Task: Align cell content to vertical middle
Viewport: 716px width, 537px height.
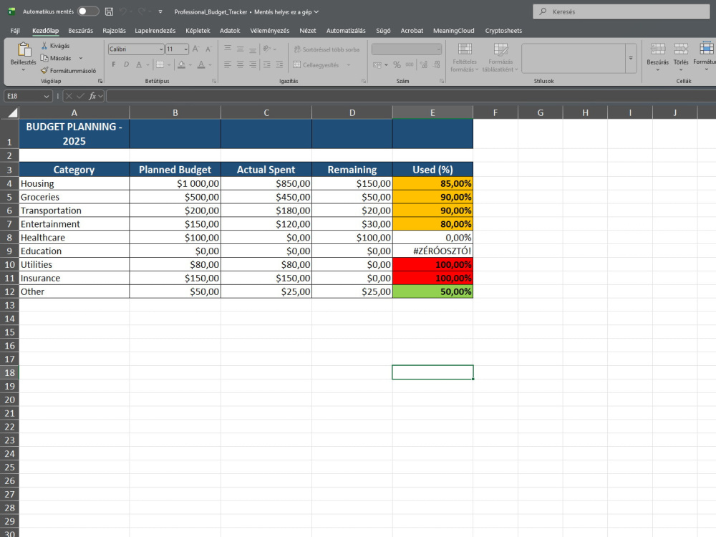Action: coord(240,49)
